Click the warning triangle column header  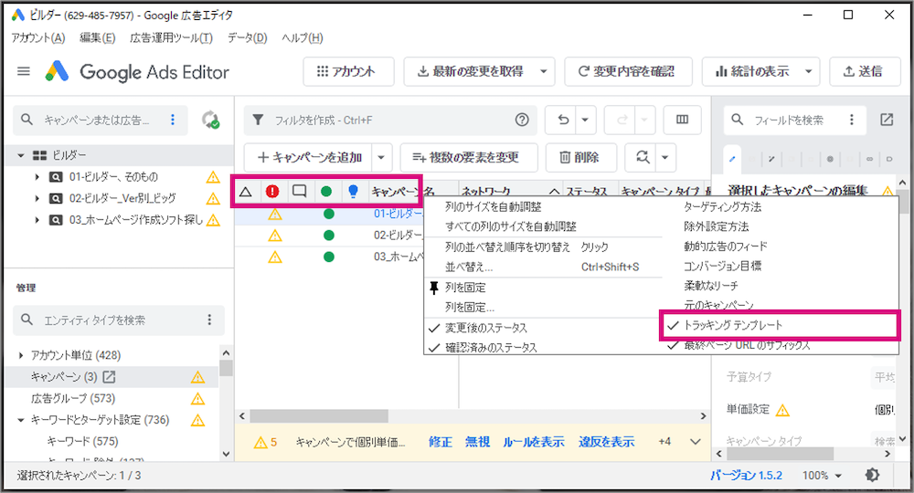coord(245,191)
